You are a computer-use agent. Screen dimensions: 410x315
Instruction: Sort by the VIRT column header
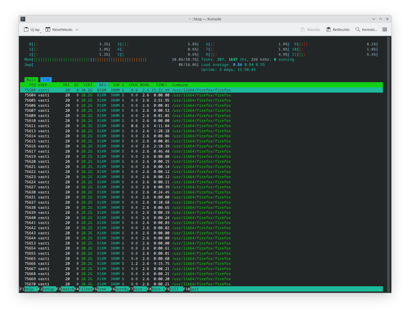point(88,85)
